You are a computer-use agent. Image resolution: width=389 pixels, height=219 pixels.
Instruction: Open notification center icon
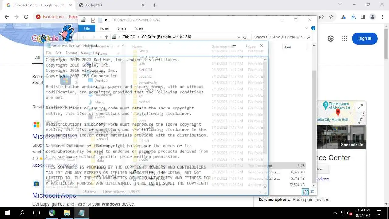pos(379,213)
